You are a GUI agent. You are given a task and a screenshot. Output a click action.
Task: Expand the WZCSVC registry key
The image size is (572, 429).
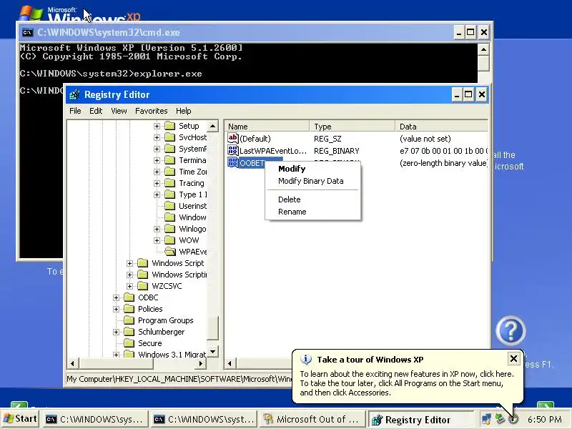129,287
